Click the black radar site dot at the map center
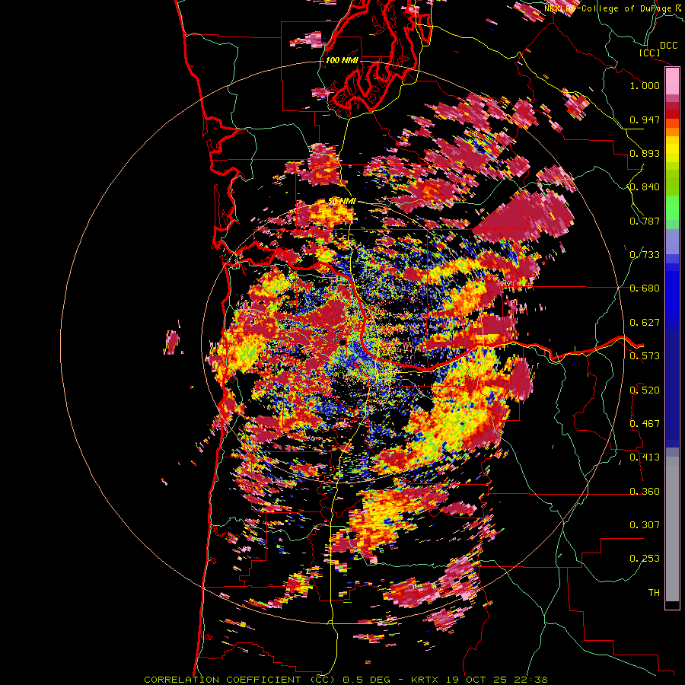Screen dimensions: 685x685 [x=343, y=342]
